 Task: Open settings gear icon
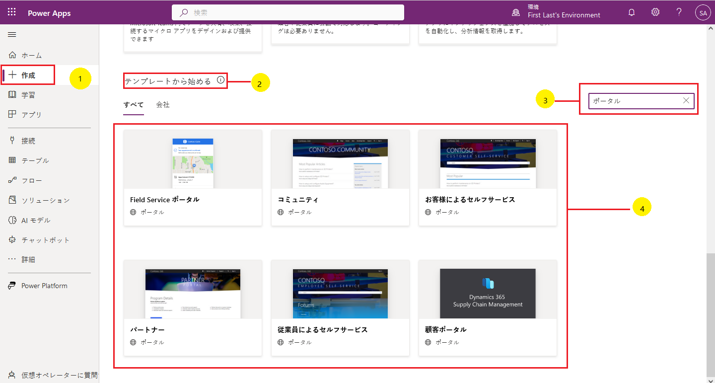655,12
